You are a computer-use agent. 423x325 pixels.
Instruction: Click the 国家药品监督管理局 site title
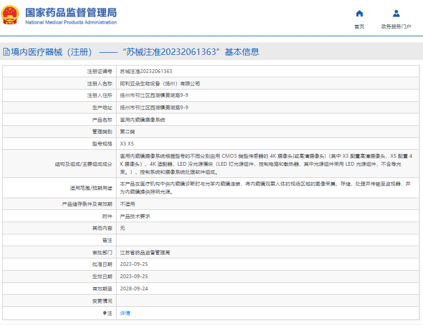coord(71,13)
